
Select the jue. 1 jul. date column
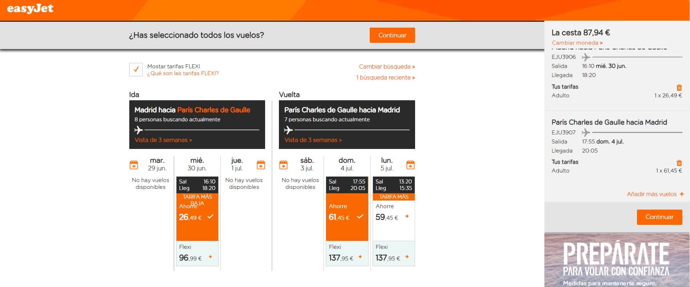[x=237, y=164]
